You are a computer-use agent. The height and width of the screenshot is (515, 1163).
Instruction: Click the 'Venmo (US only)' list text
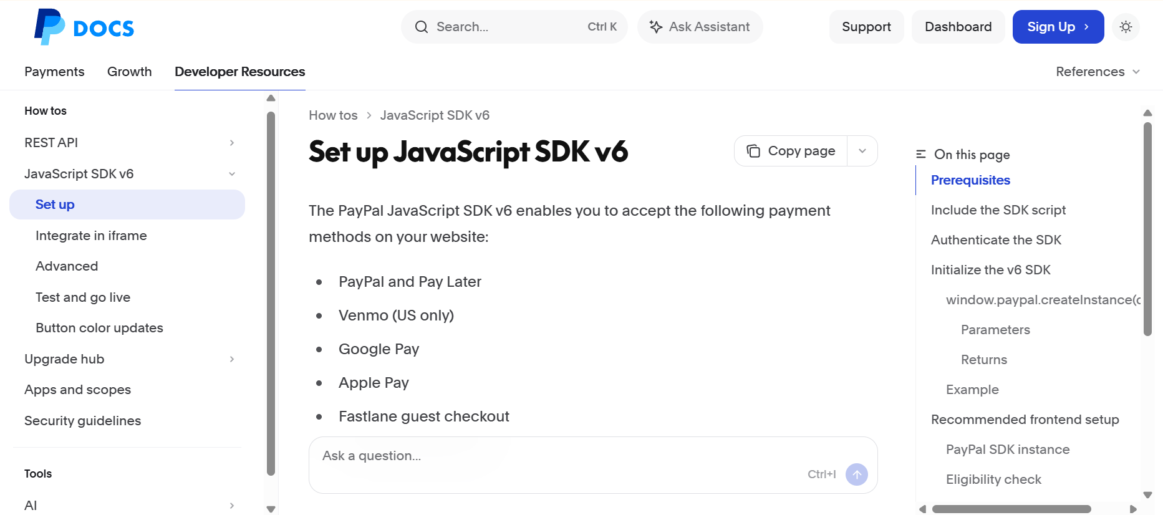click(397, 315)
